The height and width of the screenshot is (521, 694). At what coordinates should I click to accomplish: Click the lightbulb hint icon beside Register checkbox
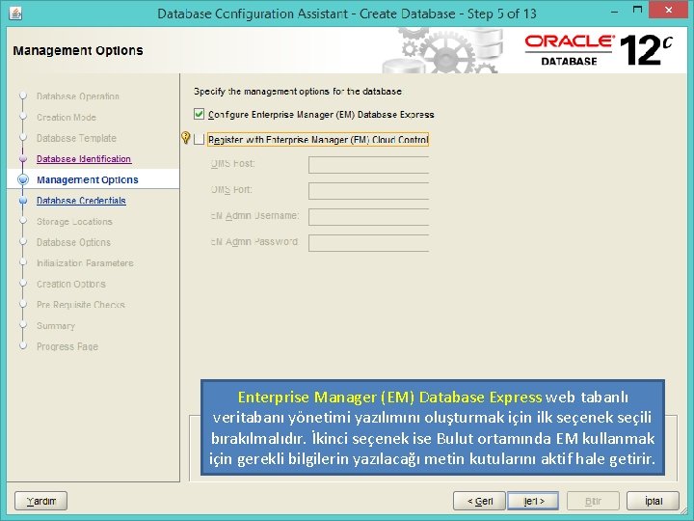point(186,138)
